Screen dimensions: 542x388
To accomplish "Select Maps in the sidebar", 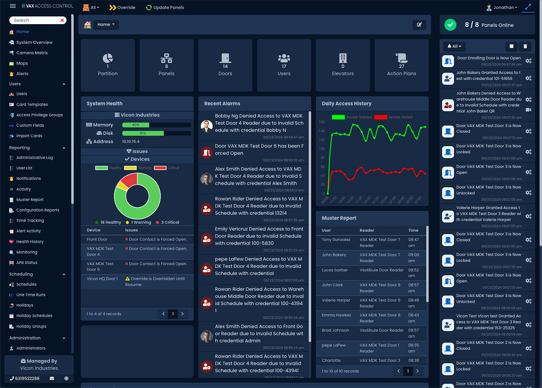I will (x=22, y=63).
